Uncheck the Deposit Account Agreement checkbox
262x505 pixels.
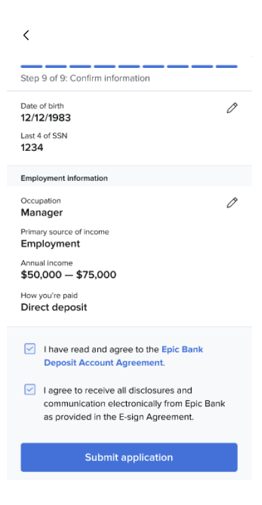(x=30, y=349)
